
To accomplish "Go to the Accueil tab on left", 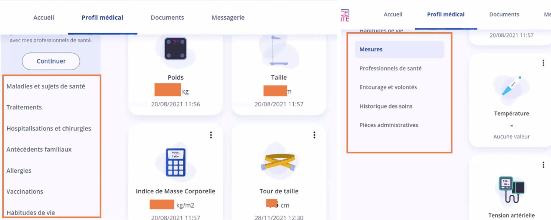I will coord(44,18).
